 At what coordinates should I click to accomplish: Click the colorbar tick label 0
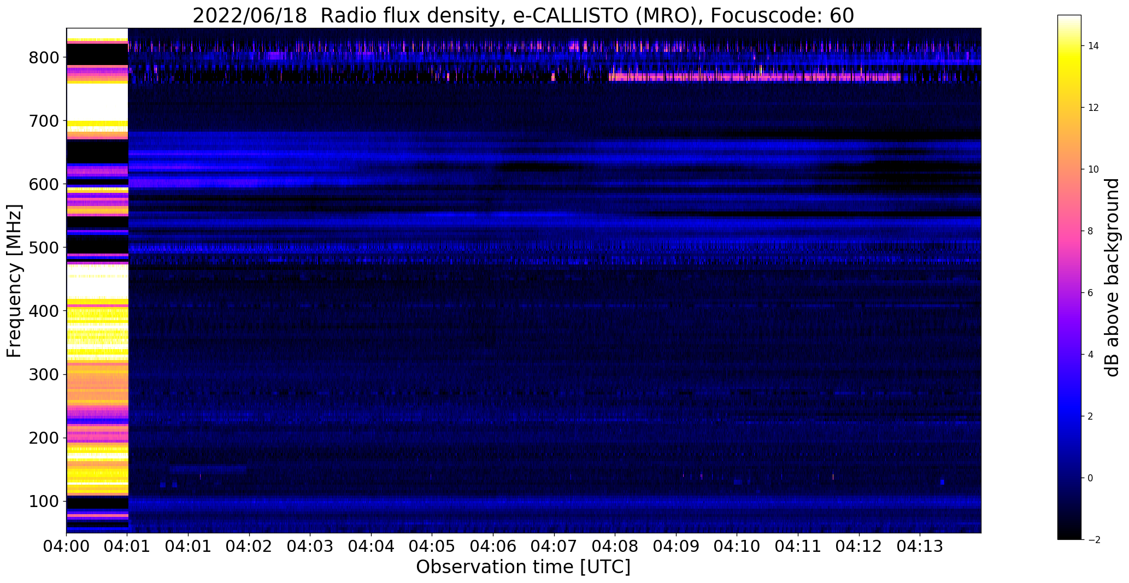pos(1090,478)
